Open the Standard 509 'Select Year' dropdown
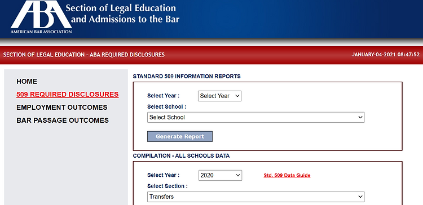Viewport: 423px width, 205px height. [219, 96]
